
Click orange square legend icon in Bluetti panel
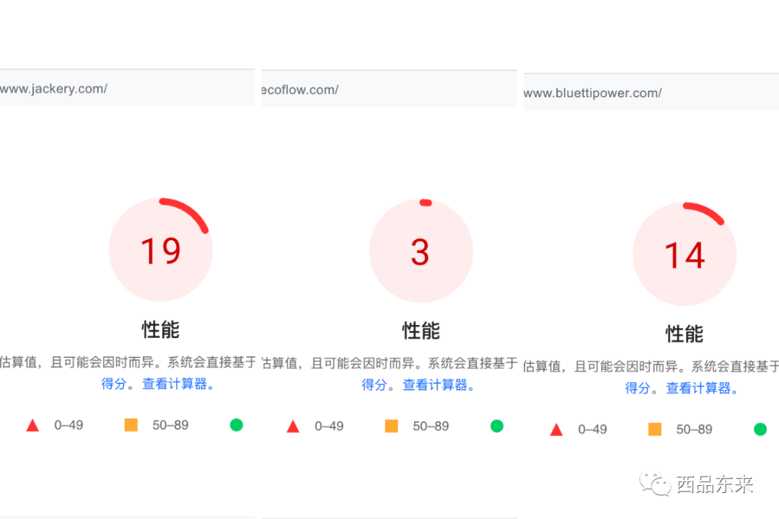[655, 429]
